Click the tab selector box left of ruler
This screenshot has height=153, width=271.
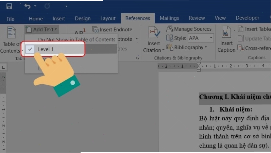[x=3, y=68]
